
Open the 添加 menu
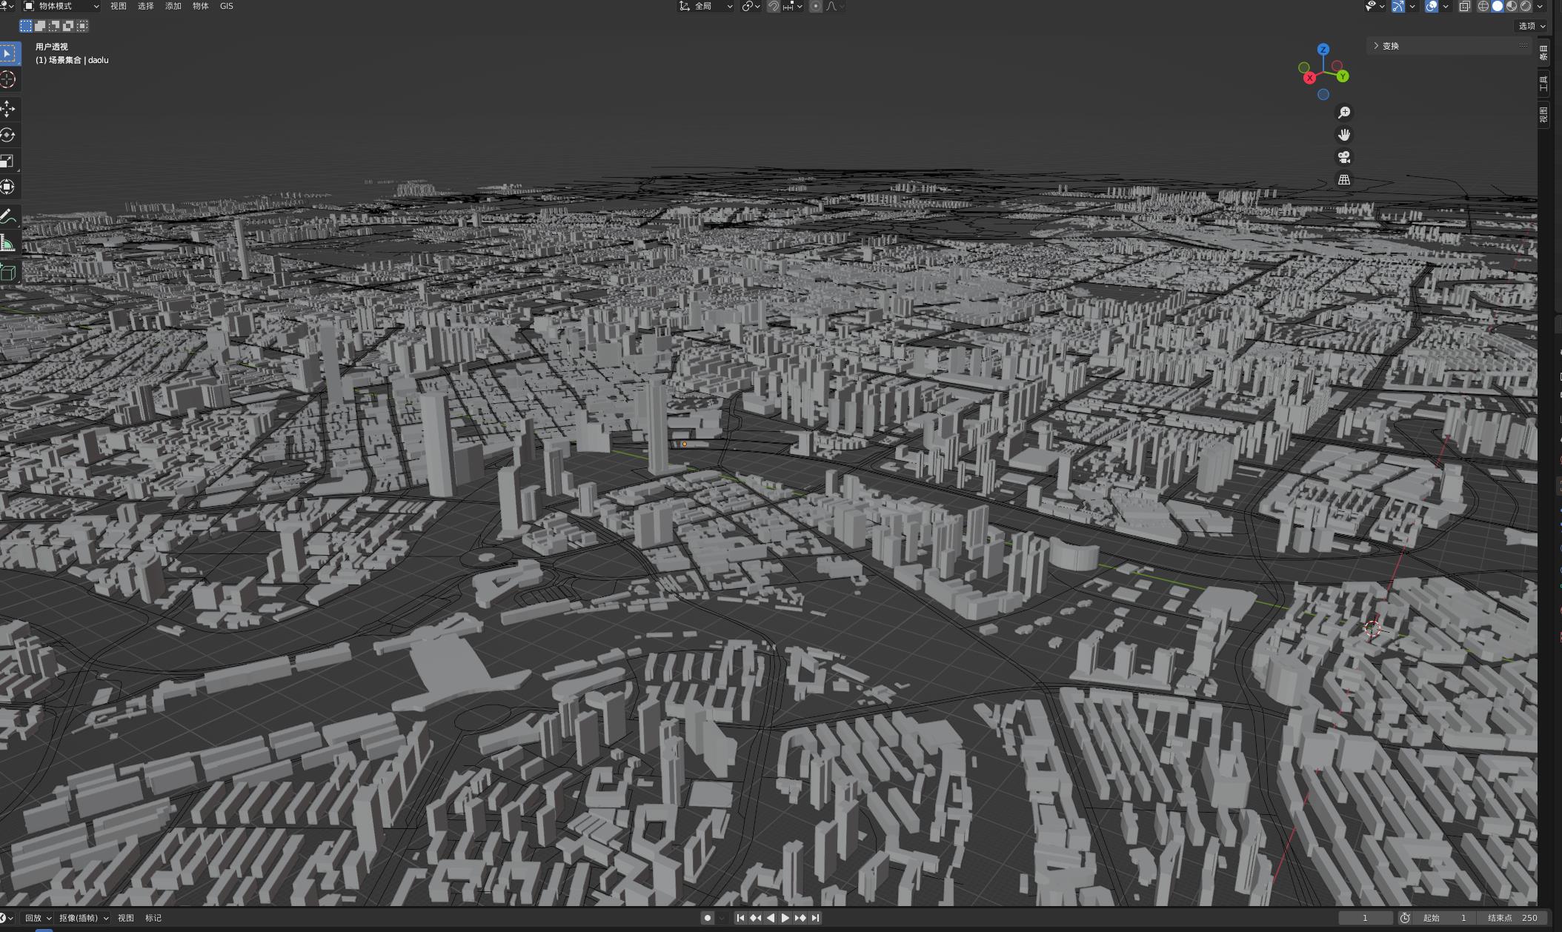(x=173, y=6)
